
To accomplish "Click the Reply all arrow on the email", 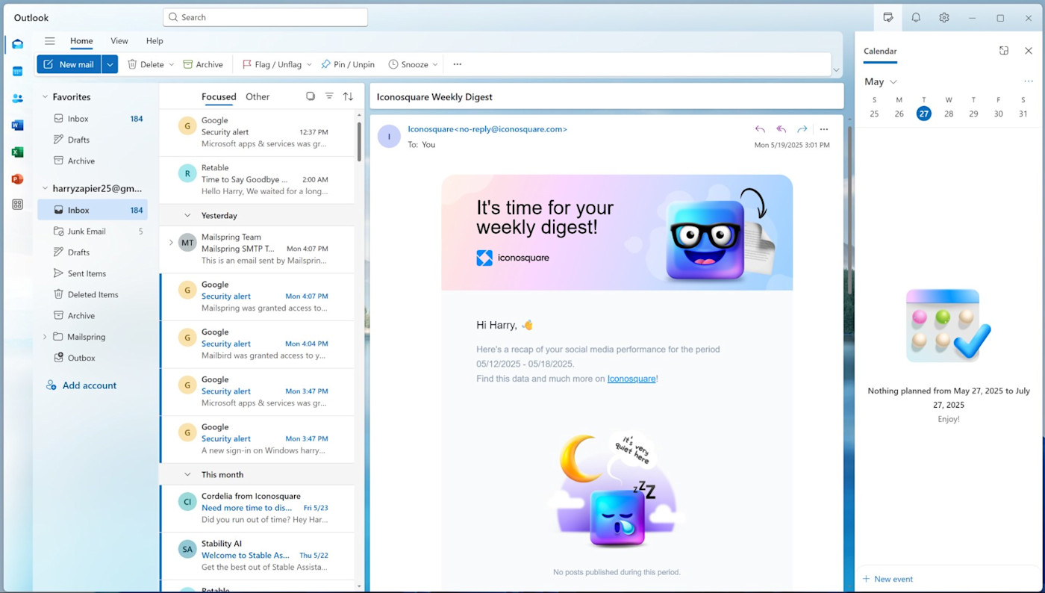I will [x=781, y=129].
